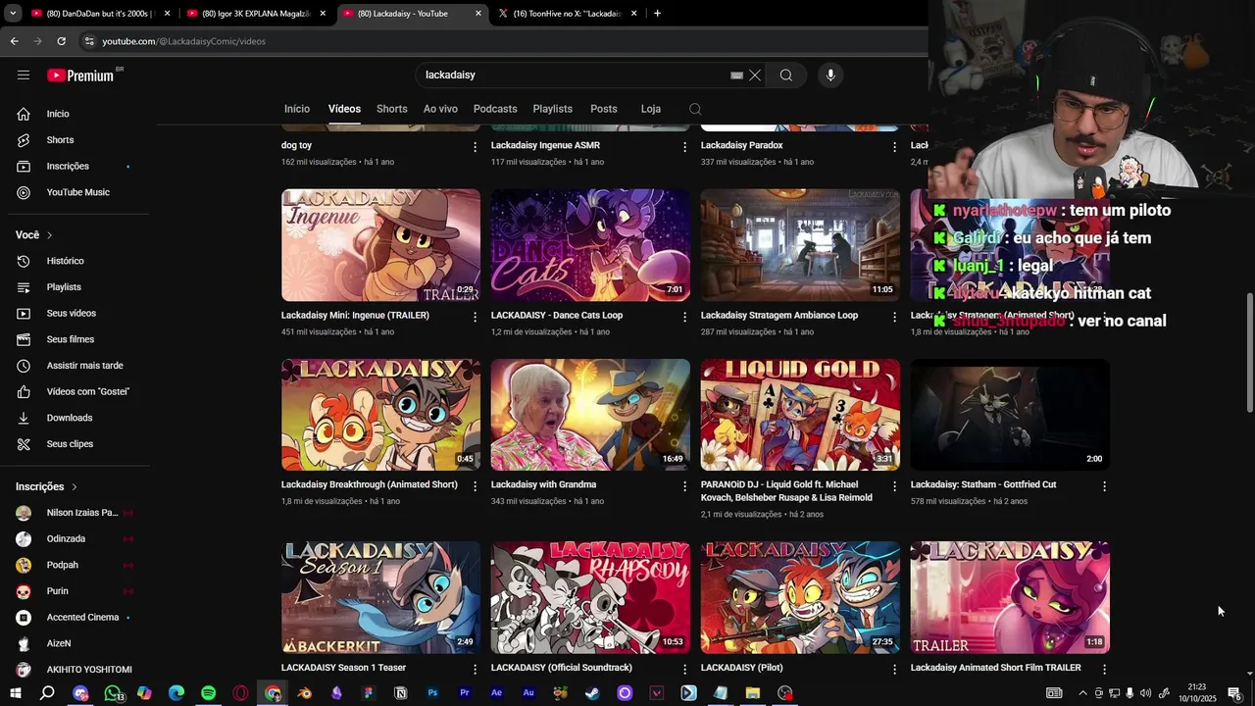Switch to channel Início tab
The width and height of the screenshot is (1255, 706).
coord(297,109)
